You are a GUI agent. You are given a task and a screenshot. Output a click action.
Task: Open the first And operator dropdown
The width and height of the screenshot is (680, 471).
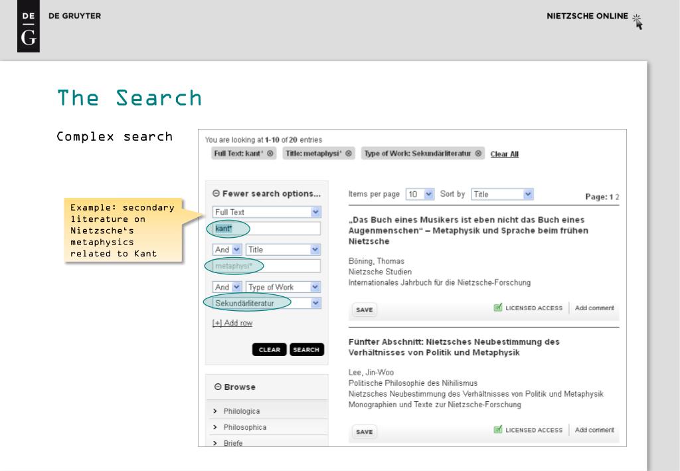(227, 250)
